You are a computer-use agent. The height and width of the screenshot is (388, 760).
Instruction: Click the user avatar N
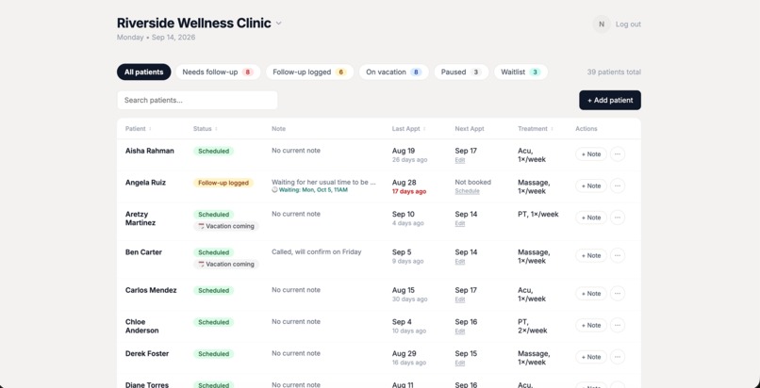601,24
